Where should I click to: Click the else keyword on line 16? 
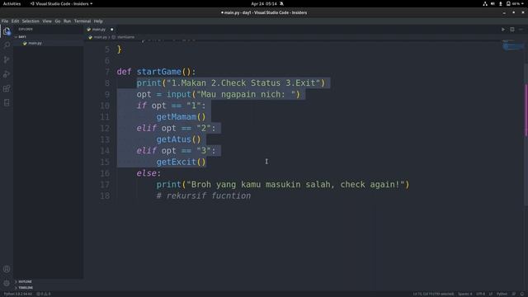(x=147, y=173)
